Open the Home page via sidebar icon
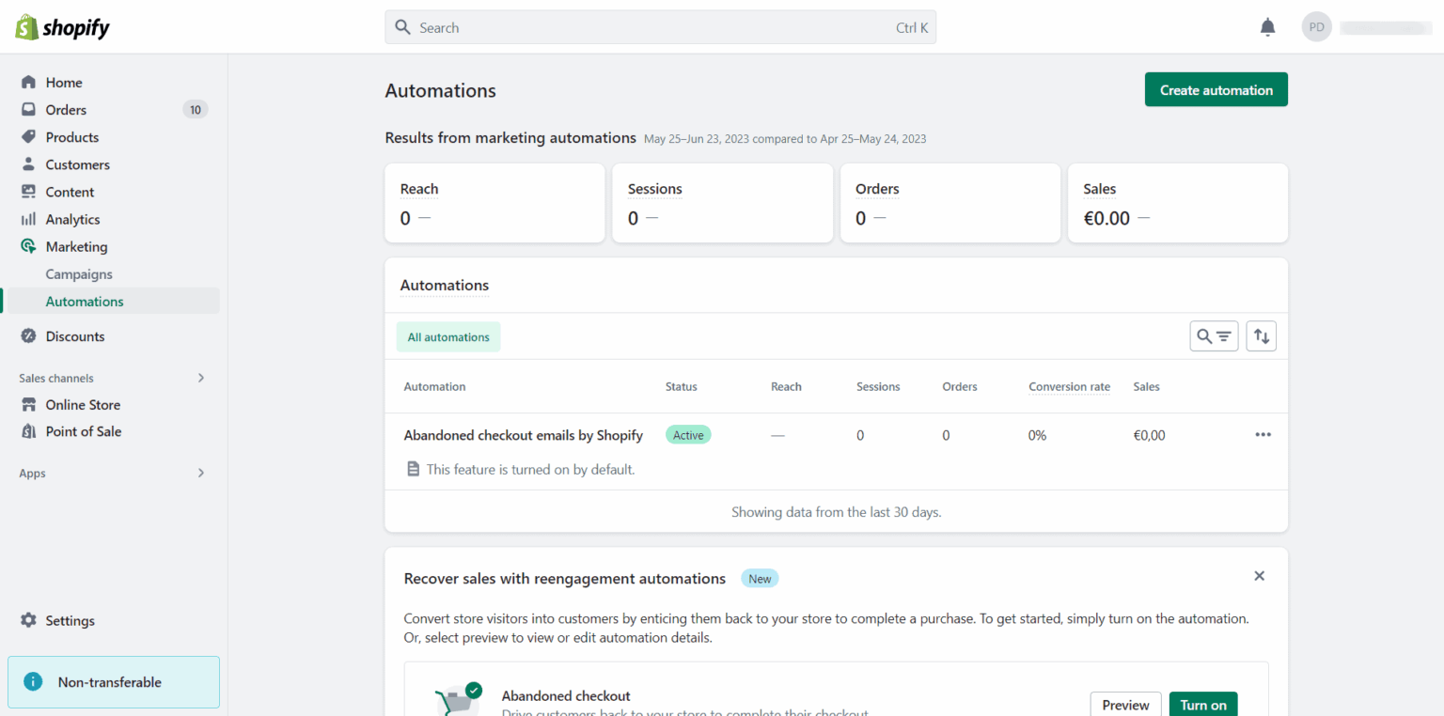Screen dimensions: 1444x716 coord(28,82)
